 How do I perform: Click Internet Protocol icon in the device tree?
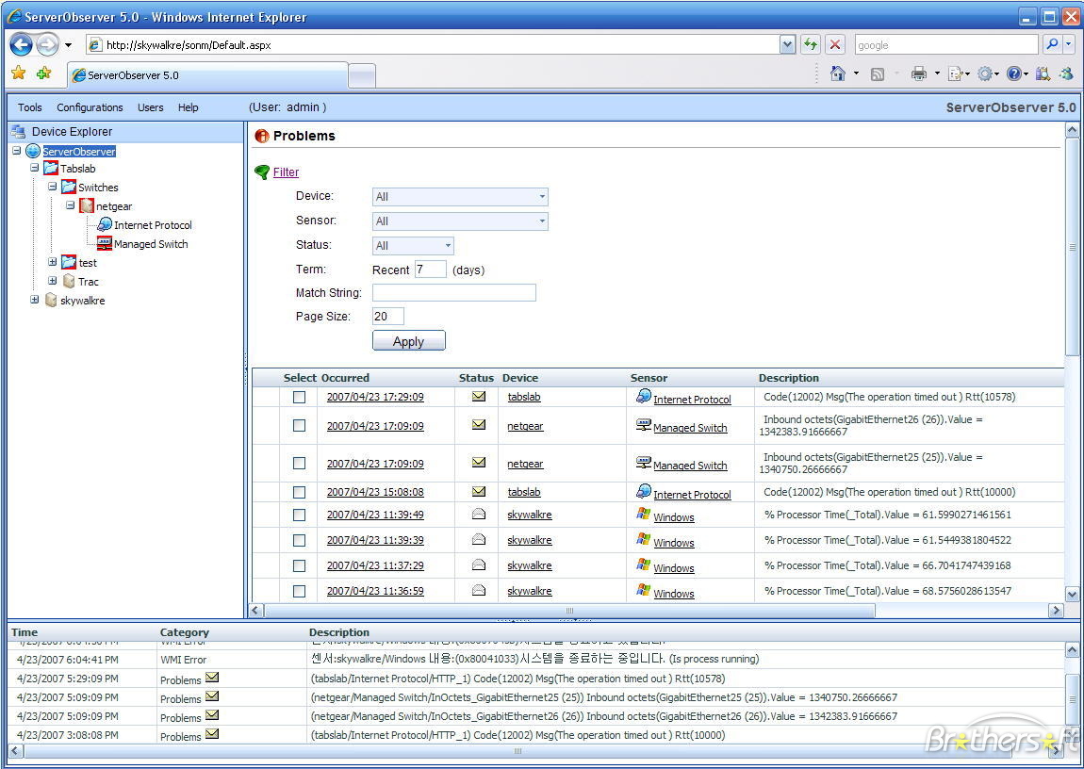[104, 224]
